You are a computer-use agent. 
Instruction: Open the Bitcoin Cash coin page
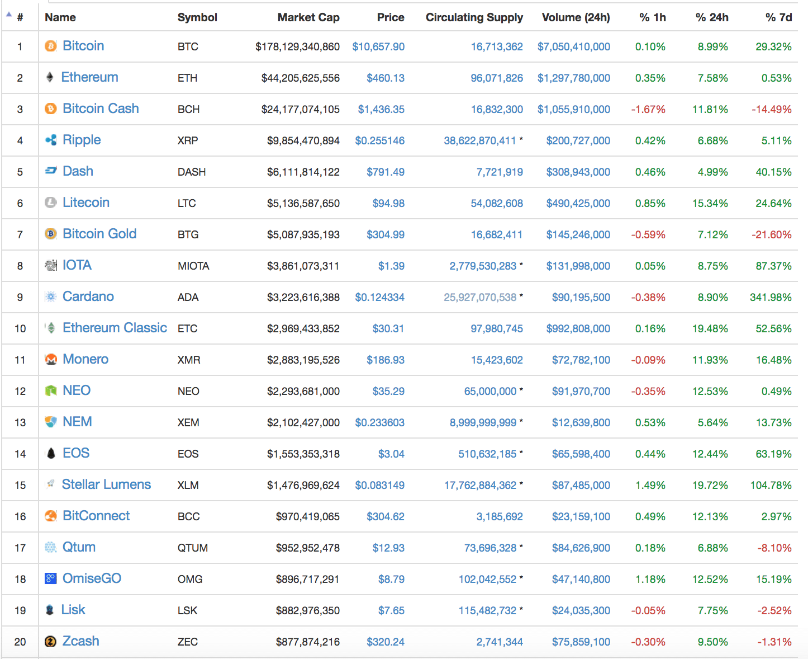(101, 109)
